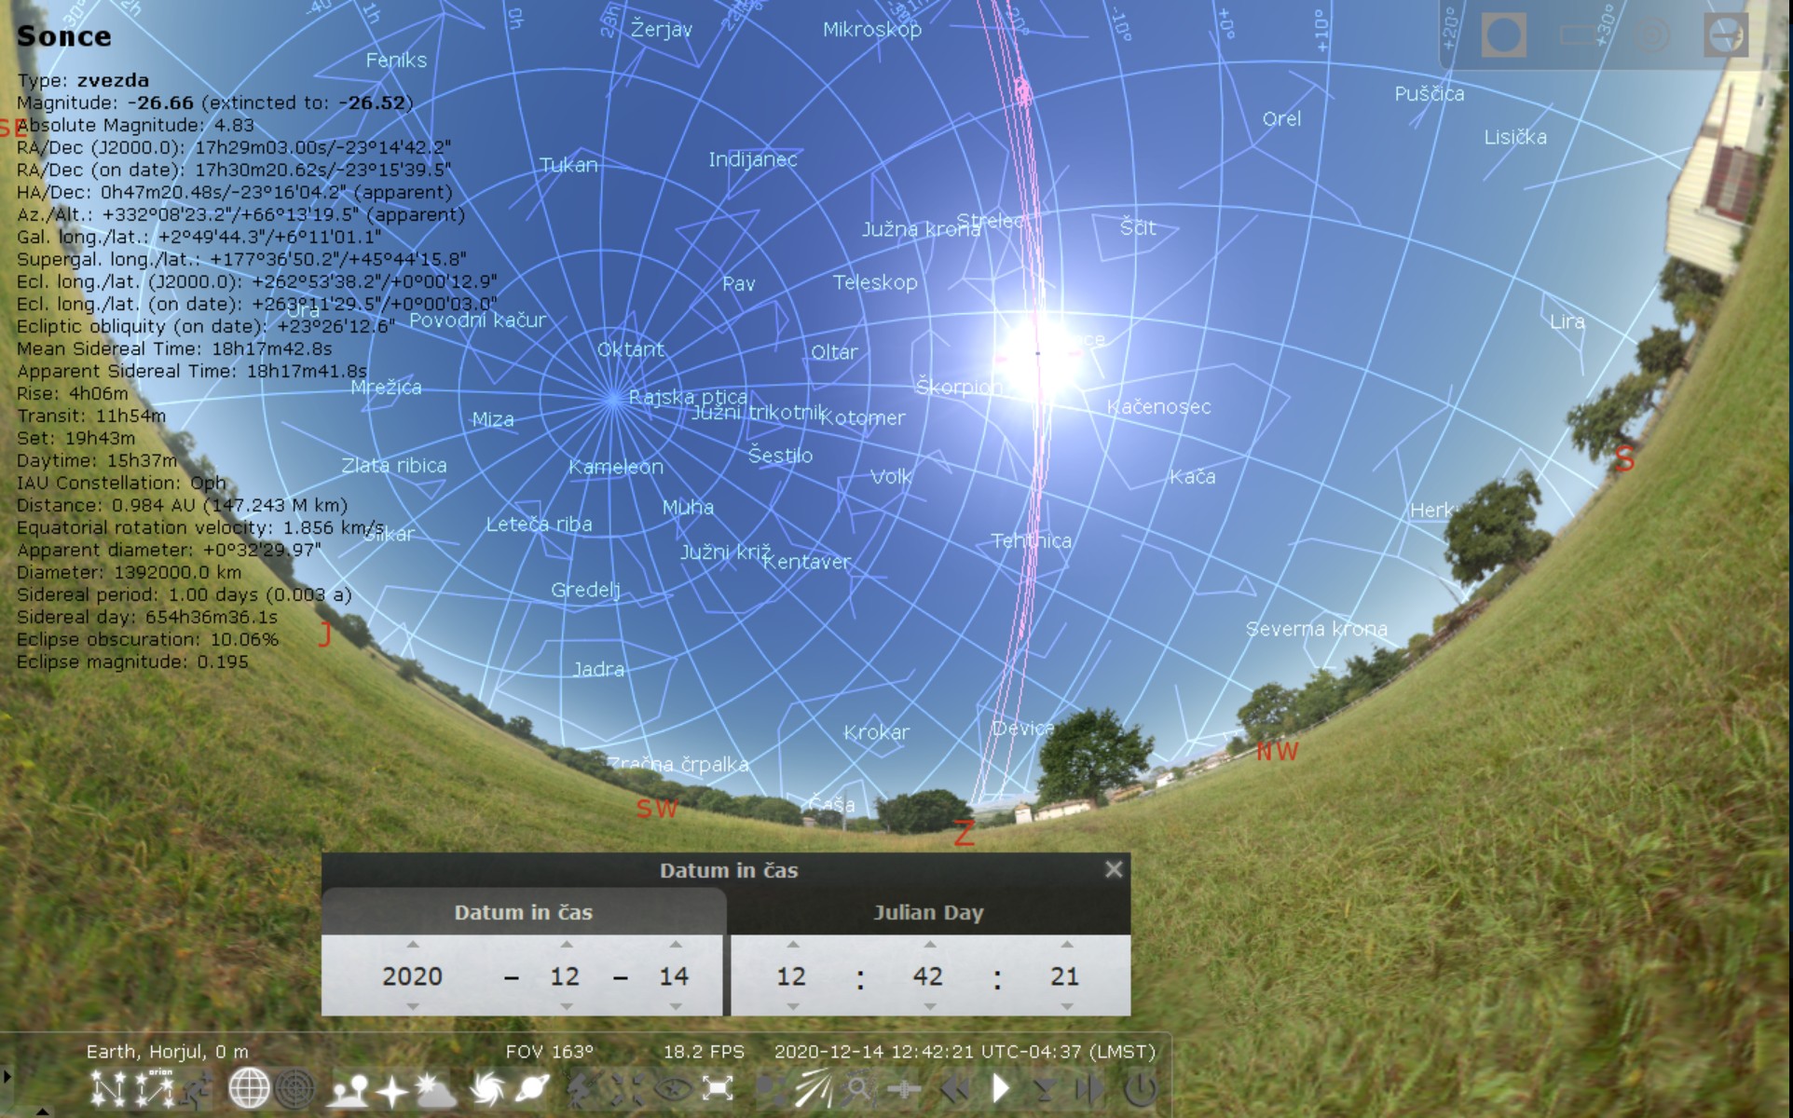
Task: Click the Telrad sight concentric icon
Action: pos(1651,36)
